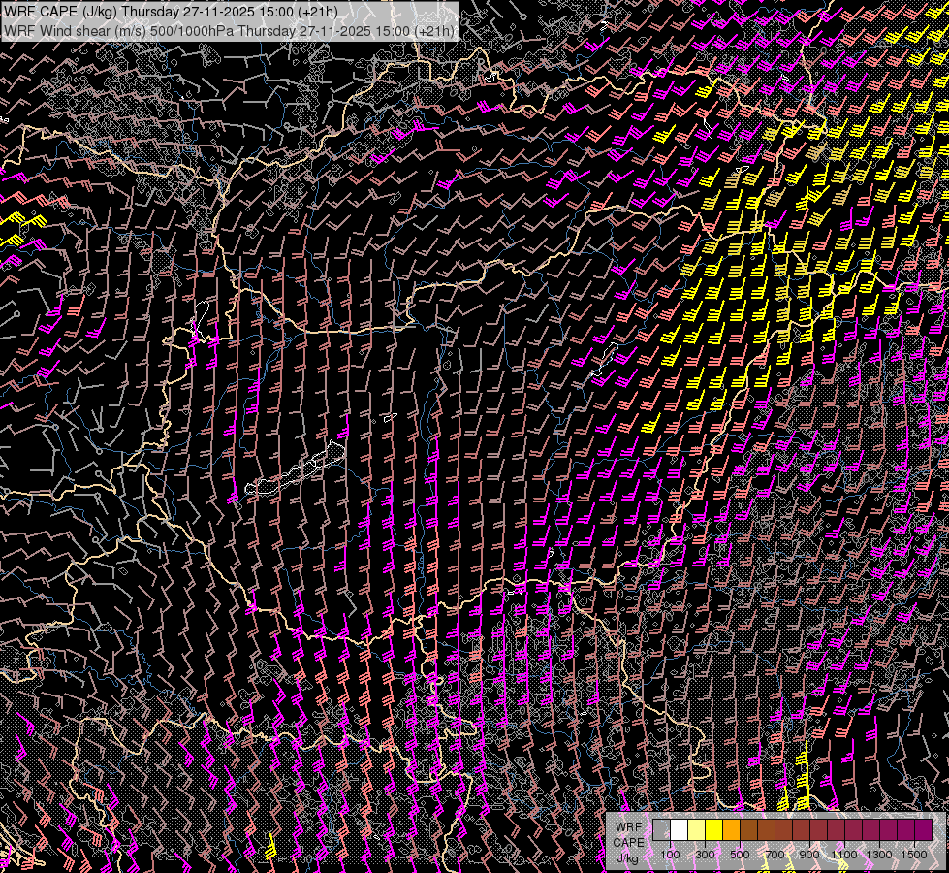Image resolution: width=949 pixels, height=873 pixels.
Task: Click the 500 label on legend scale
Action: click(x=740, y=854)
